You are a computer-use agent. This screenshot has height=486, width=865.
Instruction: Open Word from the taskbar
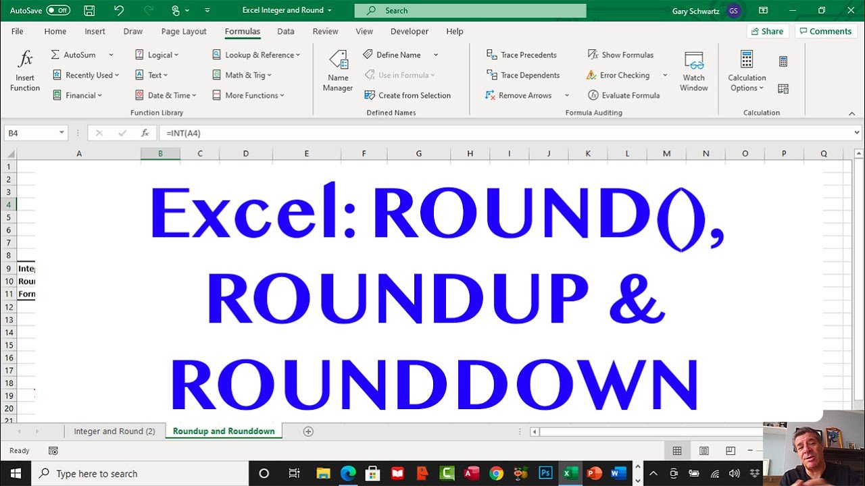tap(618, 473)
